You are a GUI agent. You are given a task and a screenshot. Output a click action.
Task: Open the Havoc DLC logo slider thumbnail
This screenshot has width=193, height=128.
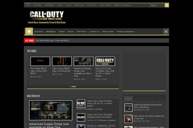[105, 61]
